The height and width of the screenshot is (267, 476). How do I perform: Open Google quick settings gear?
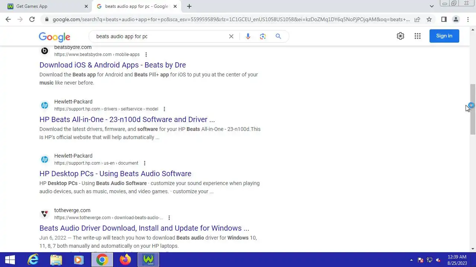(x=401, y=36)
